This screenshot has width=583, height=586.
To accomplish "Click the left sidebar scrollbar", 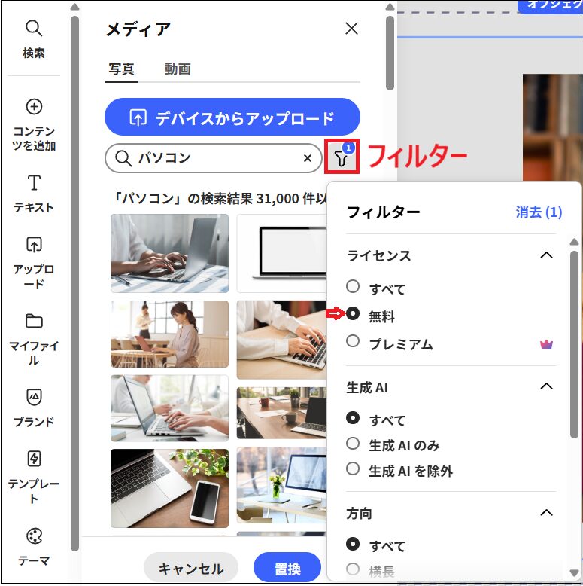I will 74,283.
